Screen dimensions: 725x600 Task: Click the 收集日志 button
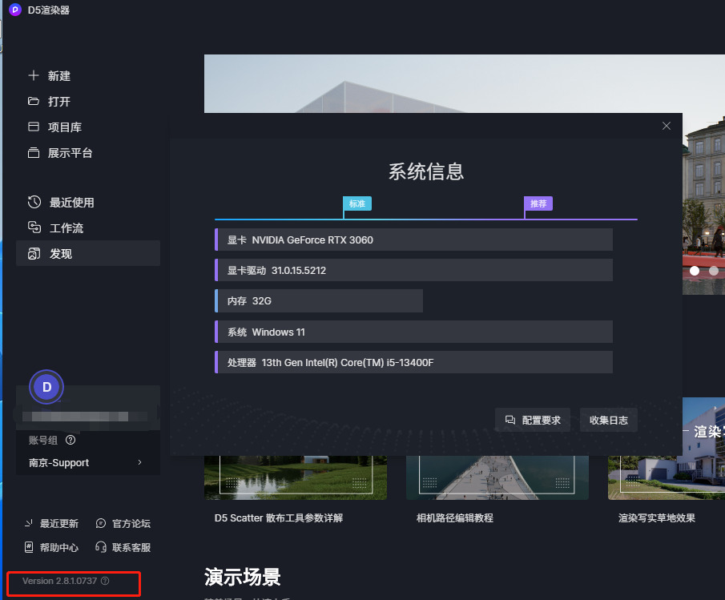click(609, 420)
